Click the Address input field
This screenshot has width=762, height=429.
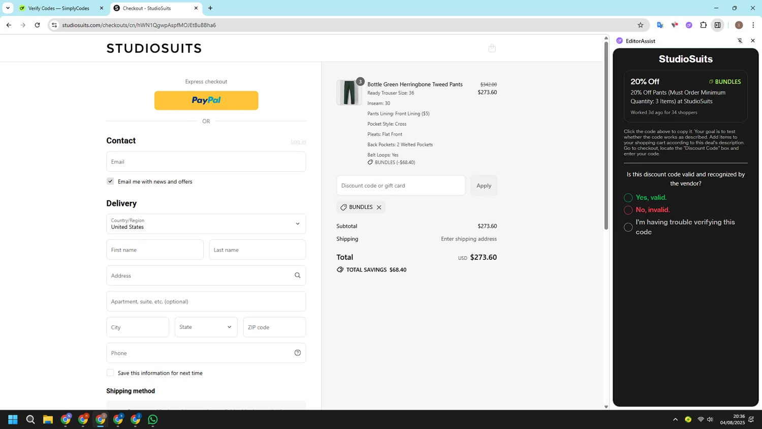click(x=206, y=275)
